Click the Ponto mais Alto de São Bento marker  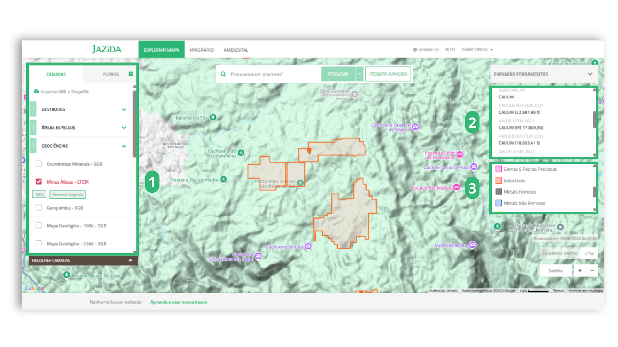tap(301, 182)
